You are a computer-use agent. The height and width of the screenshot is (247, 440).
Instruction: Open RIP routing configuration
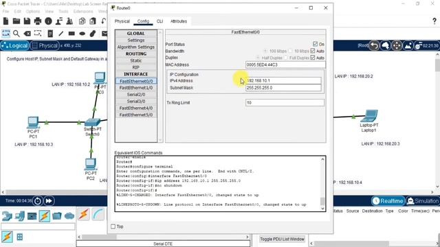[x=136, y=67]
